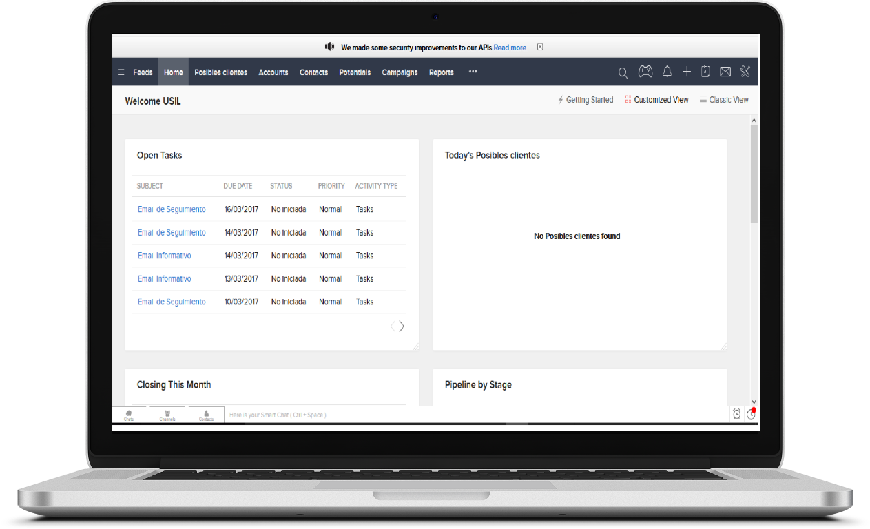Screen dimensions: 870x529
Task: Open the setup tools icon
Action: 745,72
